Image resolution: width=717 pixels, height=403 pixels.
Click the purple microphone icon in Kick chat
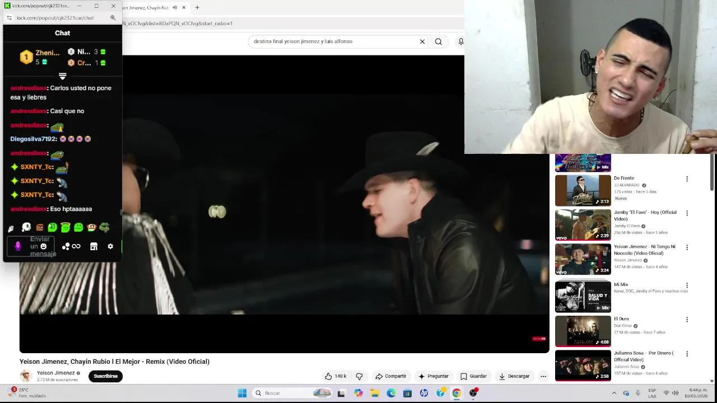point(18,246)
